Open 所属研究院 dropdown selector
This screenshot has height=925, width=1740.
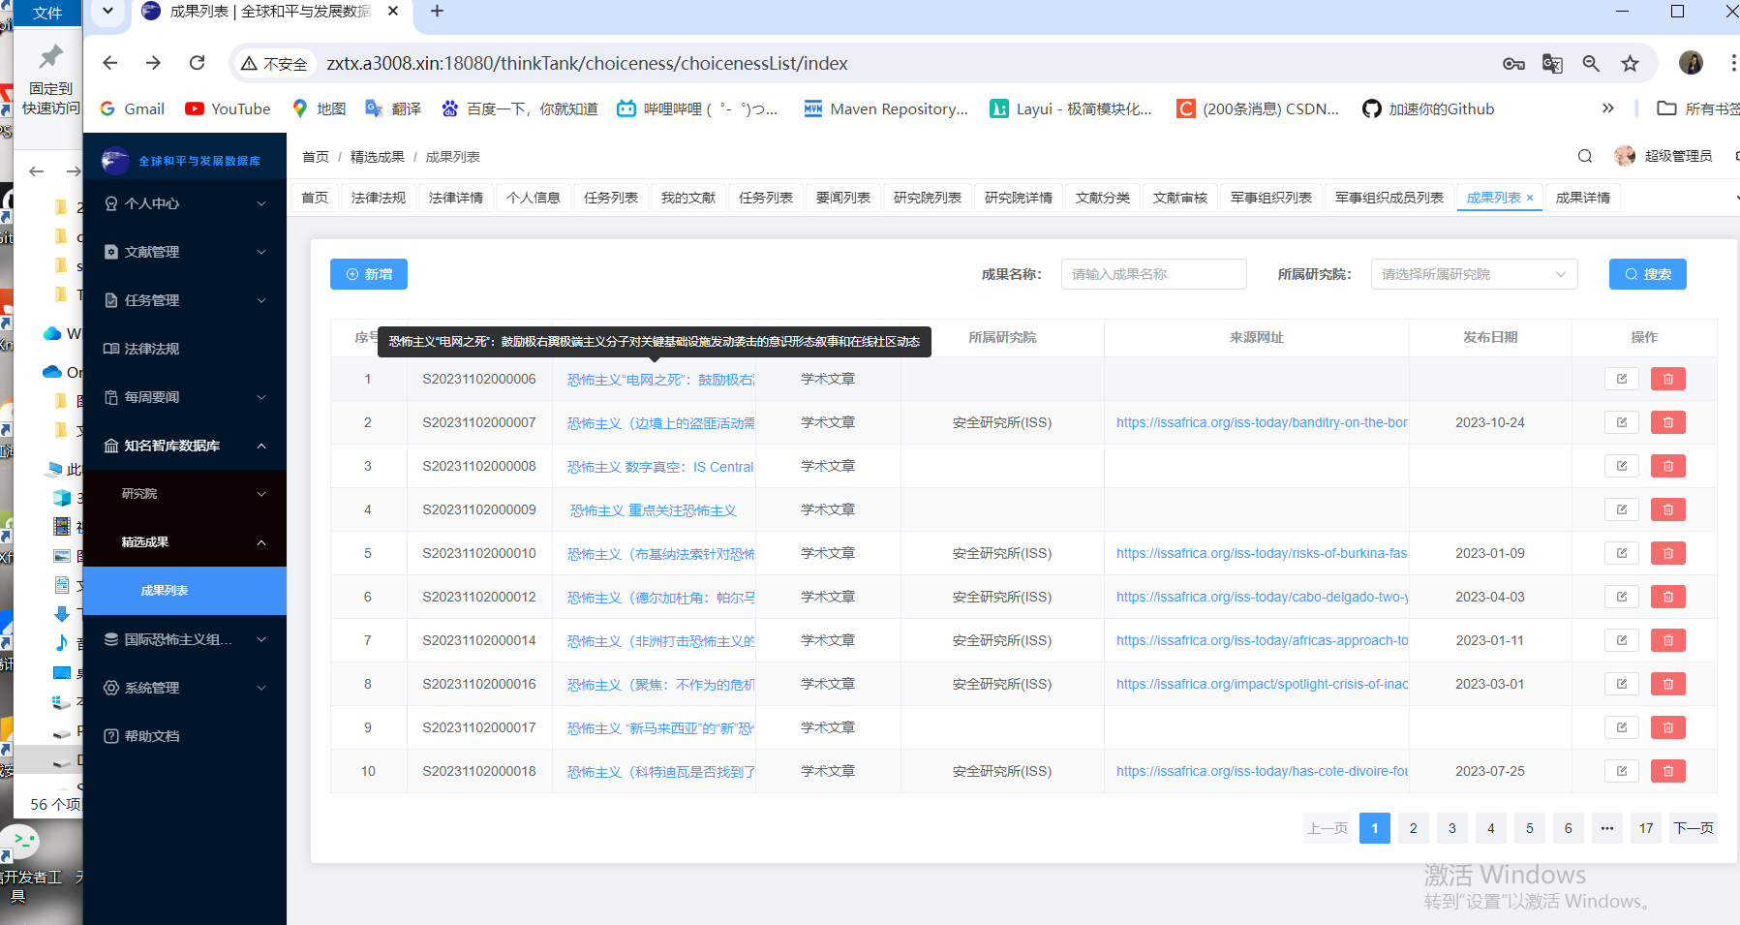pyautogui.click(x=1474, y=274)
